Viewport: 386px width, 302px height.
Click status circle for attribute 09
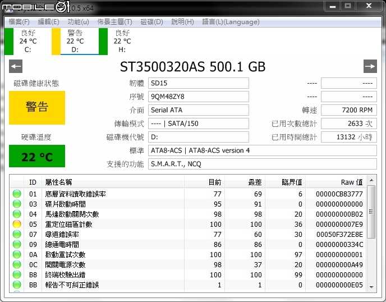(17, 244)
